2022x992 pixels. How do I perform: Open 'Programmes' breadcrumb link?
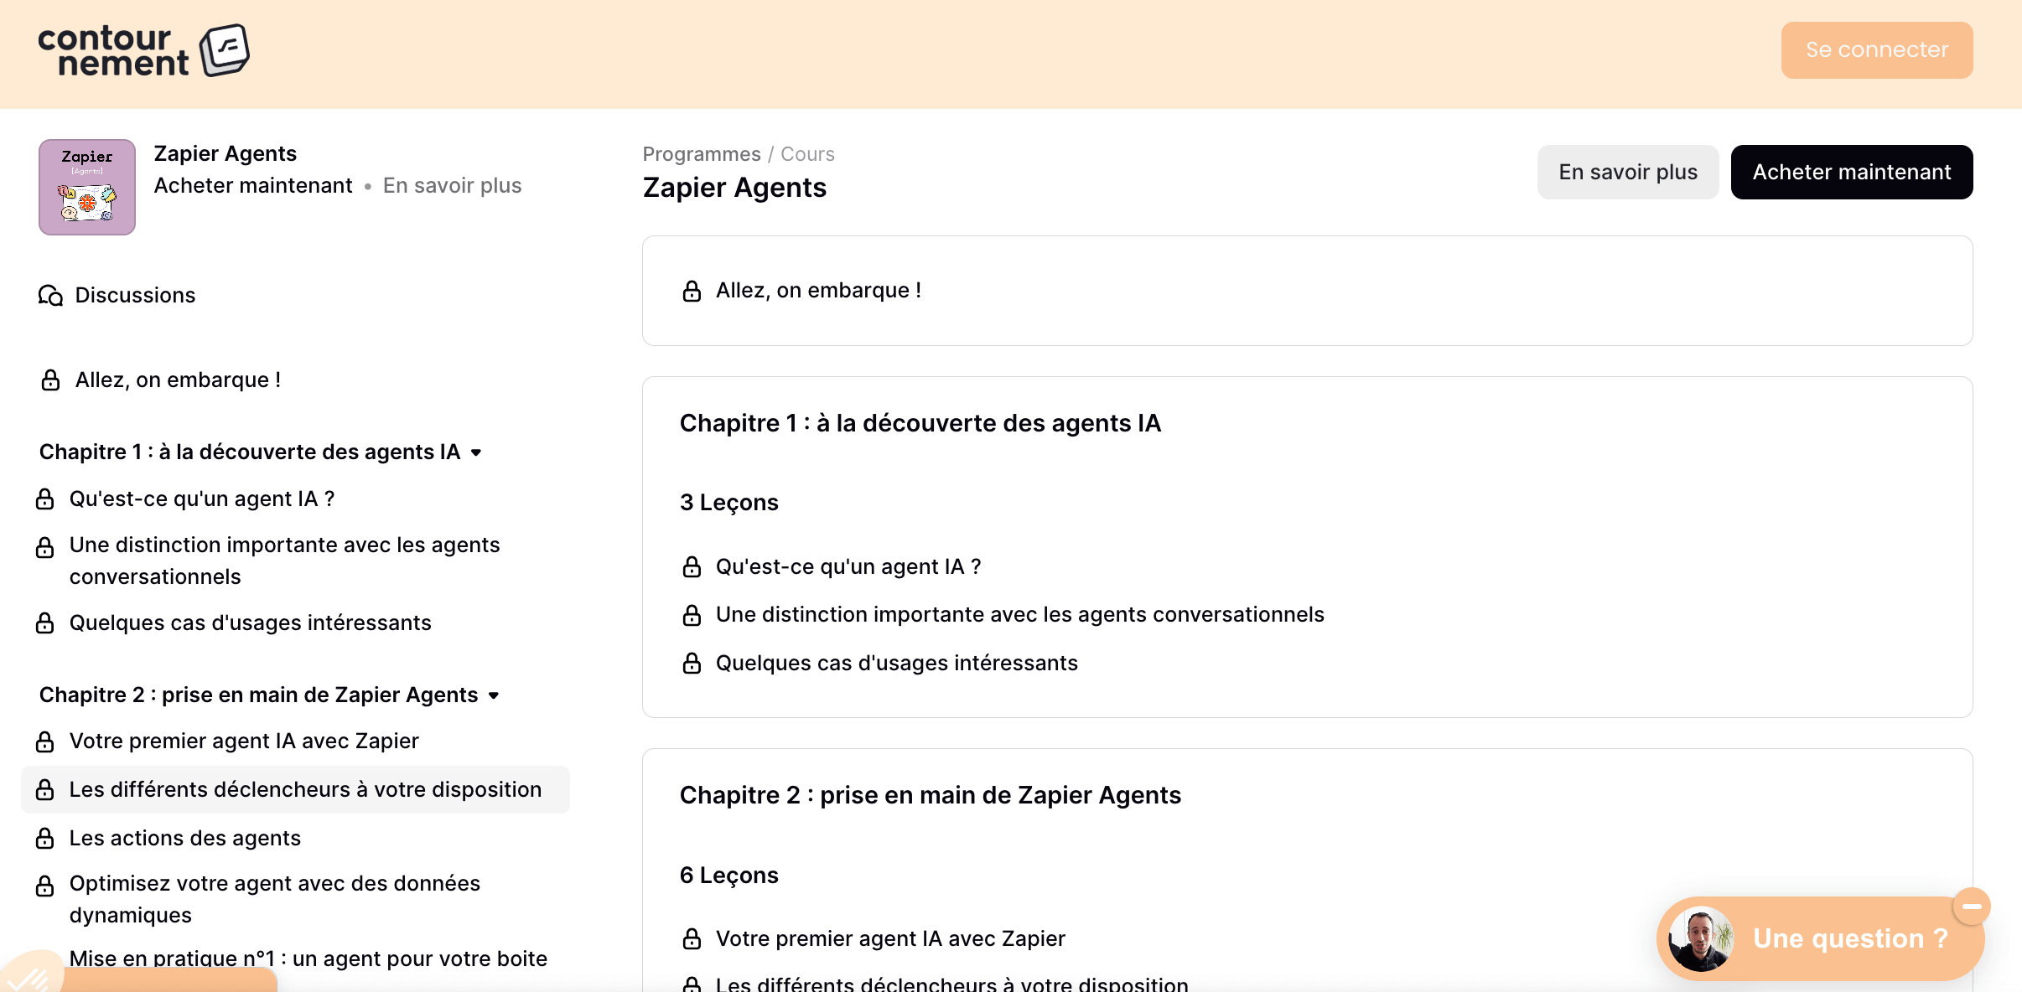click(x=701, y=154)
